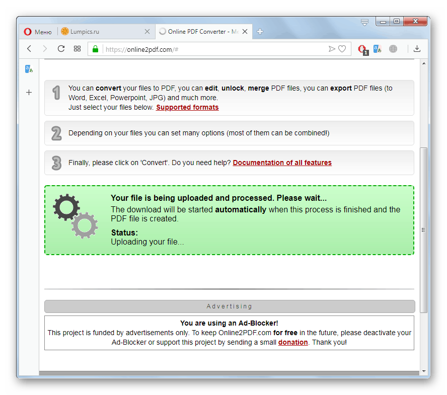Reload the current page

click(x=61, y=49)
